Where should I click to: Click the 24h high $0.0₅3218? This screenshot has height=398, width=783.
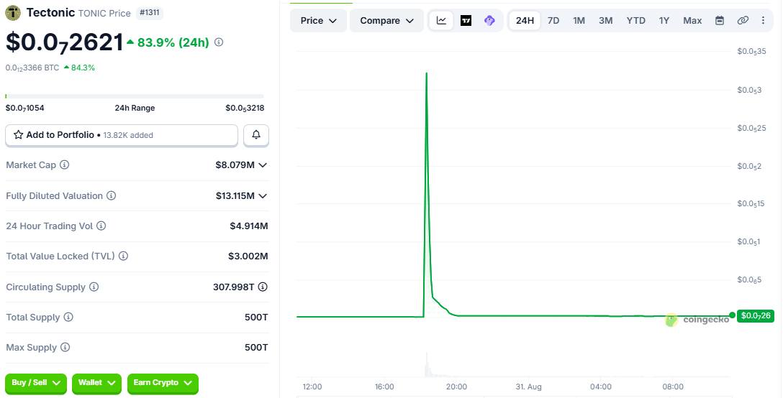click(x=245, y=108)
